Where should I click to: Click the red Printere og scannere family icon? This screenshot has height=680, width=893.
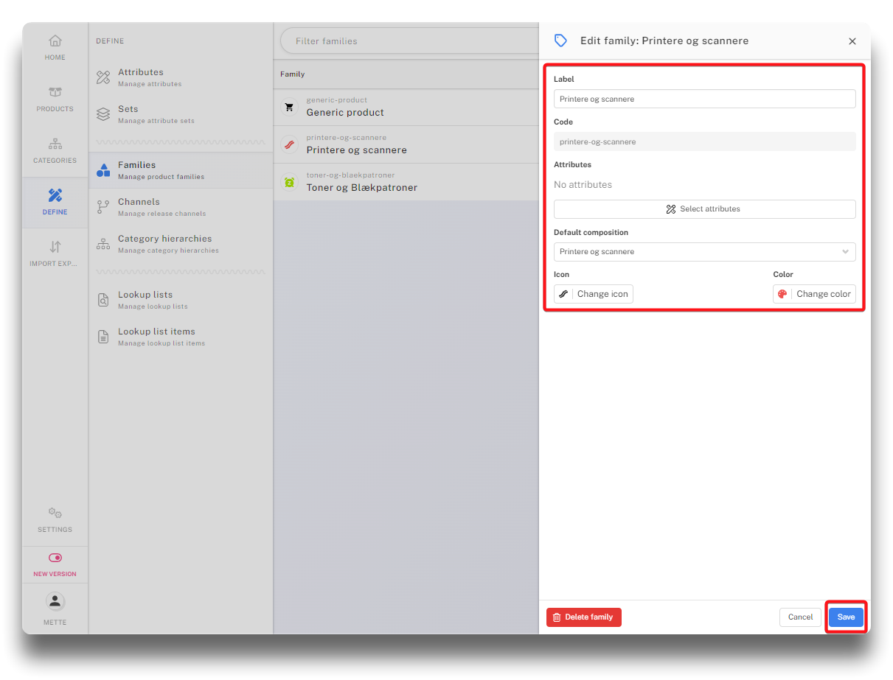click(290, 144)
